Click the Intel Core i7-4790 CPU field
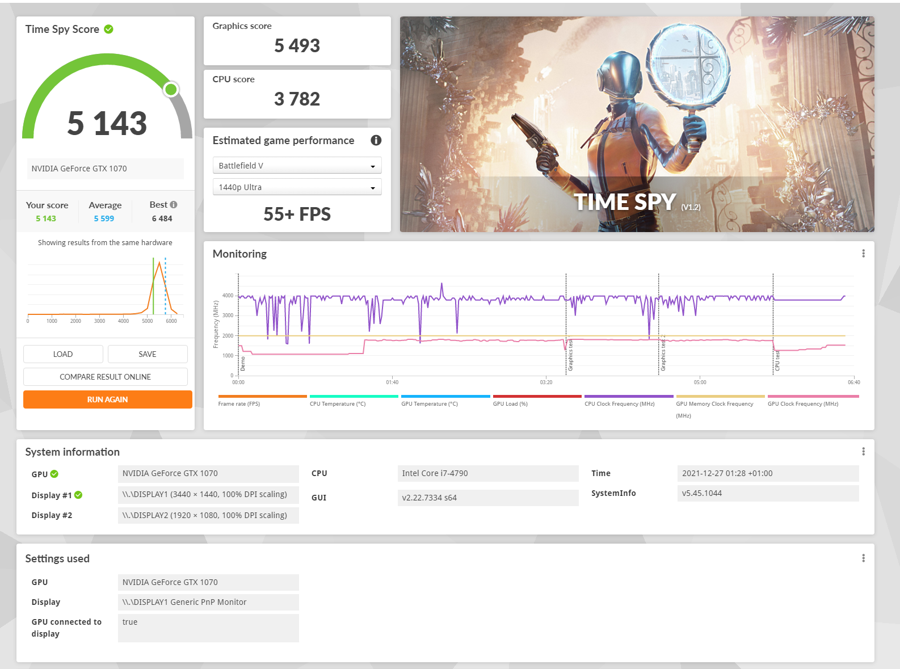The image size is (900, 669). click(x=488, y=473)
